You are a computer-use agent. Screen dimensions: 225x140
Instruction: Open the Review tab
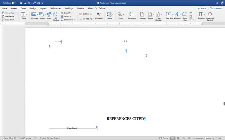click(81, 8)
